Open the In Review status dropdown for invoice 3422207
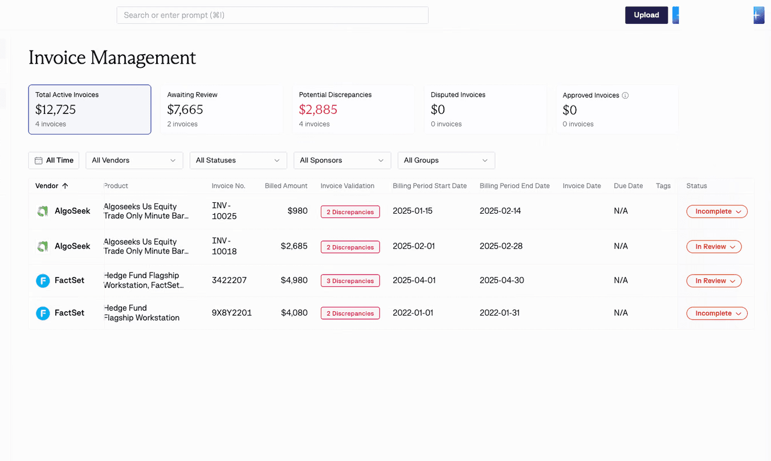 click(x=714, y=281)
